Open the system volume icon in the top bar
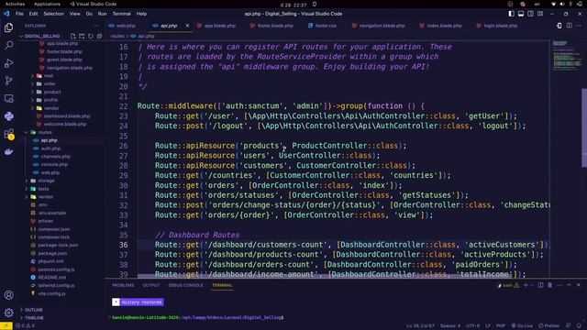Screen dimensions: 587x330 pyautogui.click(x=561, y=4)
